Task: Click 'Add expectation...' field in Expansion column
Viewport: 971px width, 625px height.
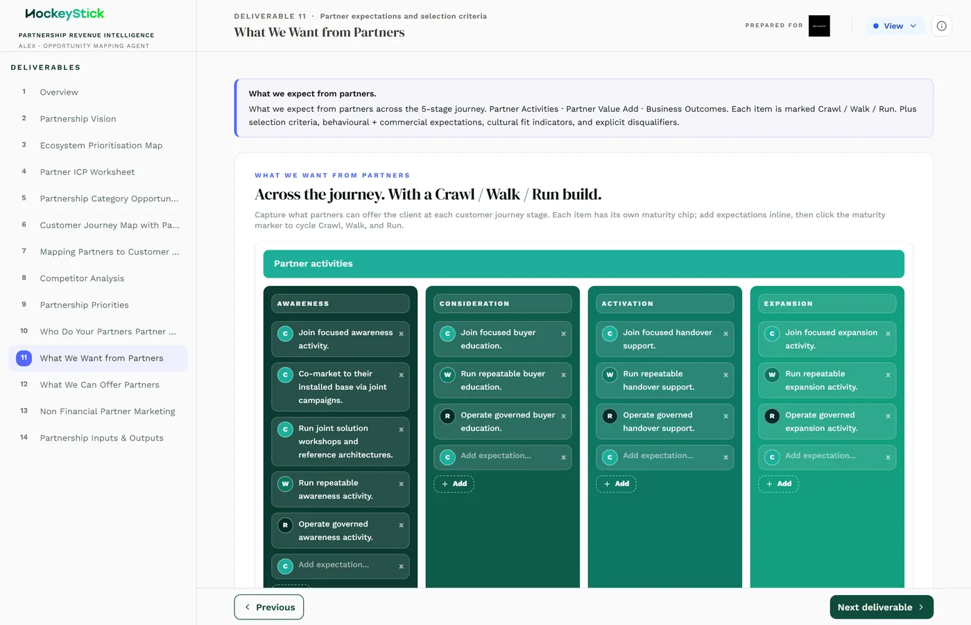Action: pos(831,456)
